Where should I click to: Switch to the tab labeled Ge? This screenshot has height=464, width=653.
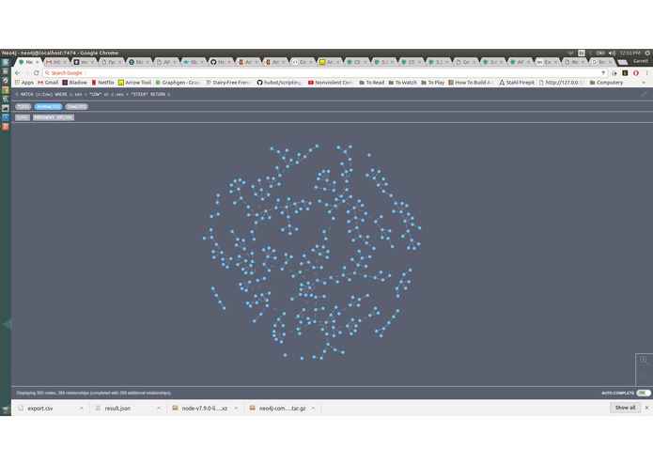[x=466, y=62]
